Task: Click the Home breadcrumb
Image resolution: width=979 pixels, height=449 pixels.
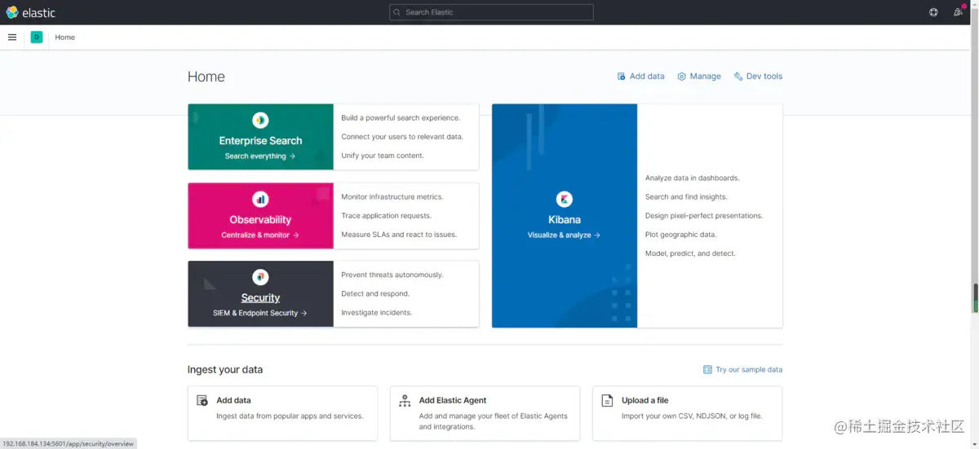Action: (x=65, y=37)
